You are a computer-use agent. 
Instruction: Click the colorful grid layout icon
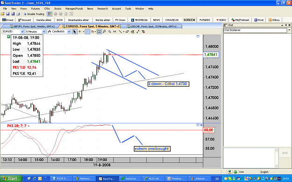[50, 14]
